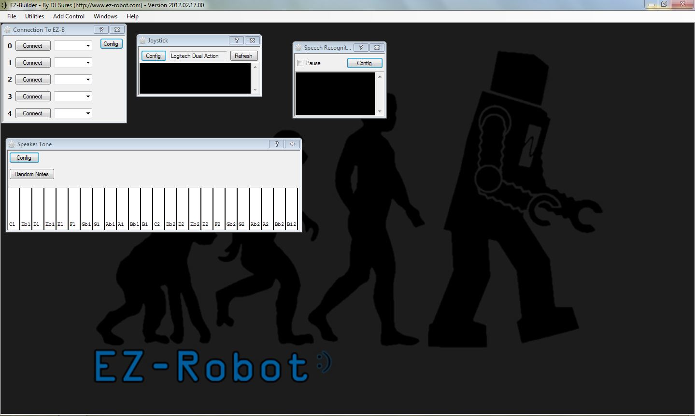Play the E2 piano key
The height and width of the screenshot is (416, 695).
pos(207,208)
